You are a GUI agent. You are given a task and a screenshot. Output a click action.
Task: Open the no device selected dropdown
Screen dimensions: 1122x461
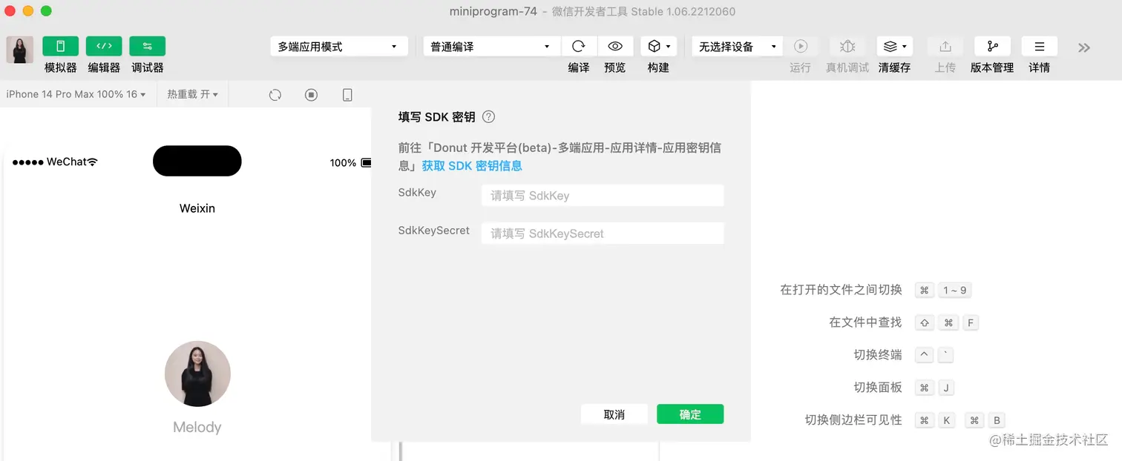click(x=738, y=47)
